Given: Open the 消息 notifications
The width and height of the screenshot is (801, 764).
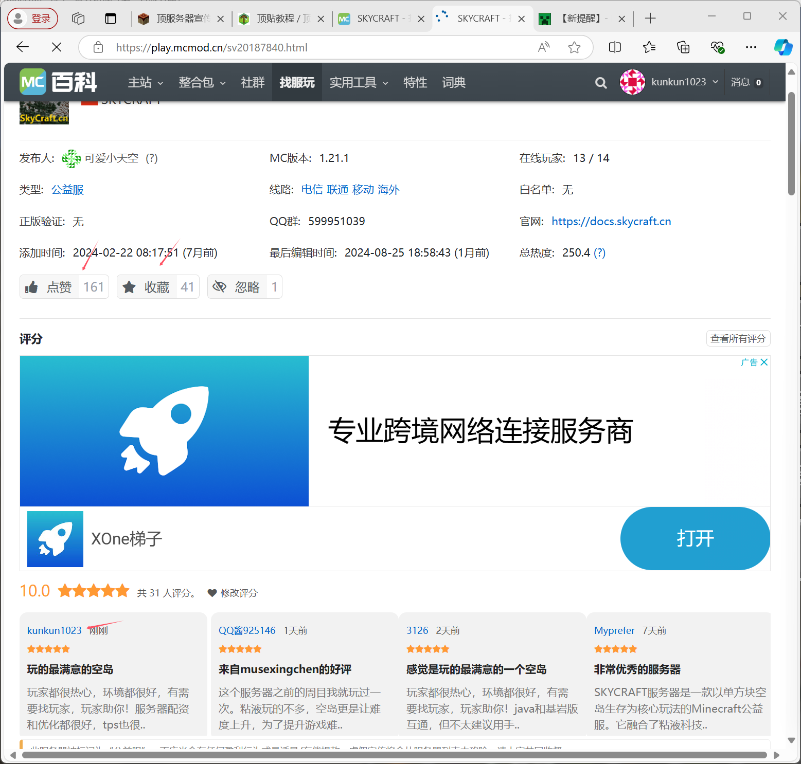Looking at the screenshot, I should pos(746,82).
